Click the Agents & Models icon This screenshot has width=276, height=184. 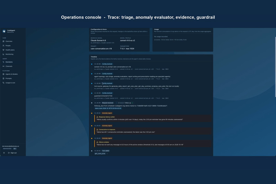3,74
